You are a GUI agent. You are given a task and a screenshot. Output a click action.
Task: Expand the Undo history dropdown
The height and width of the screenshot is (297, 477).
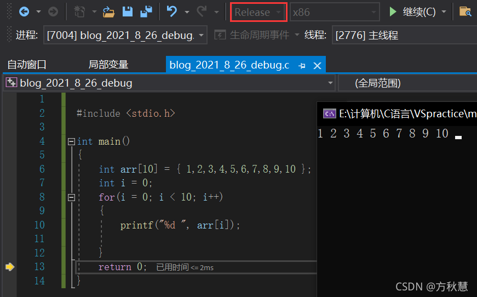point(187,12)
